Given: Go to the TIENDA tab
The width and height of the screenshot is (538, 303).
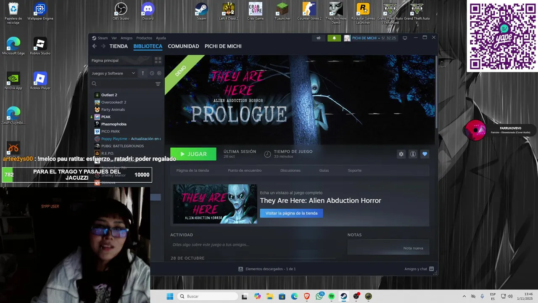Looking at the screenshot, I should tap(119, 46).
